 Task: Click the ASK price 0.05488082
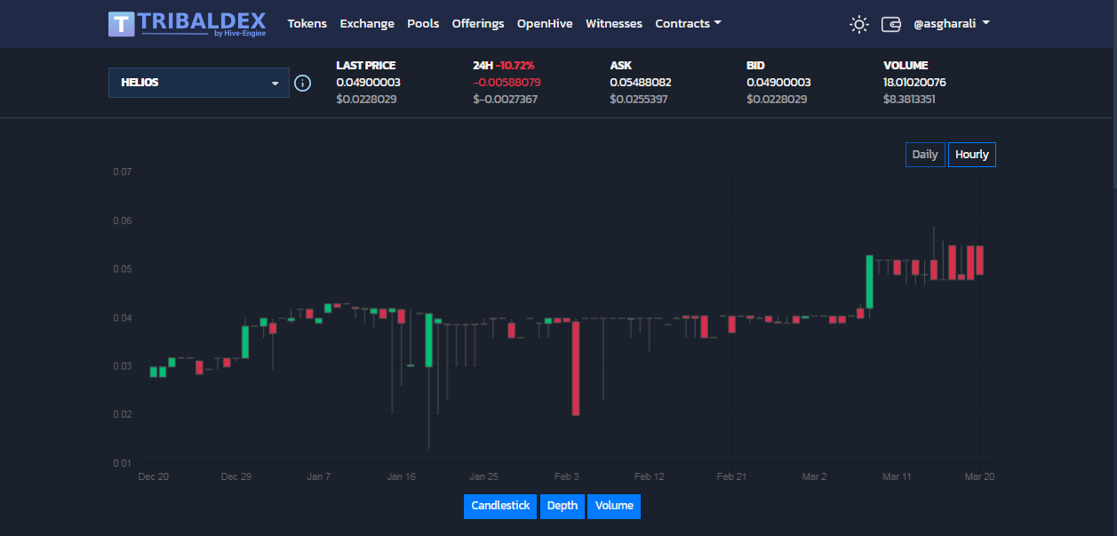[641, 82]
